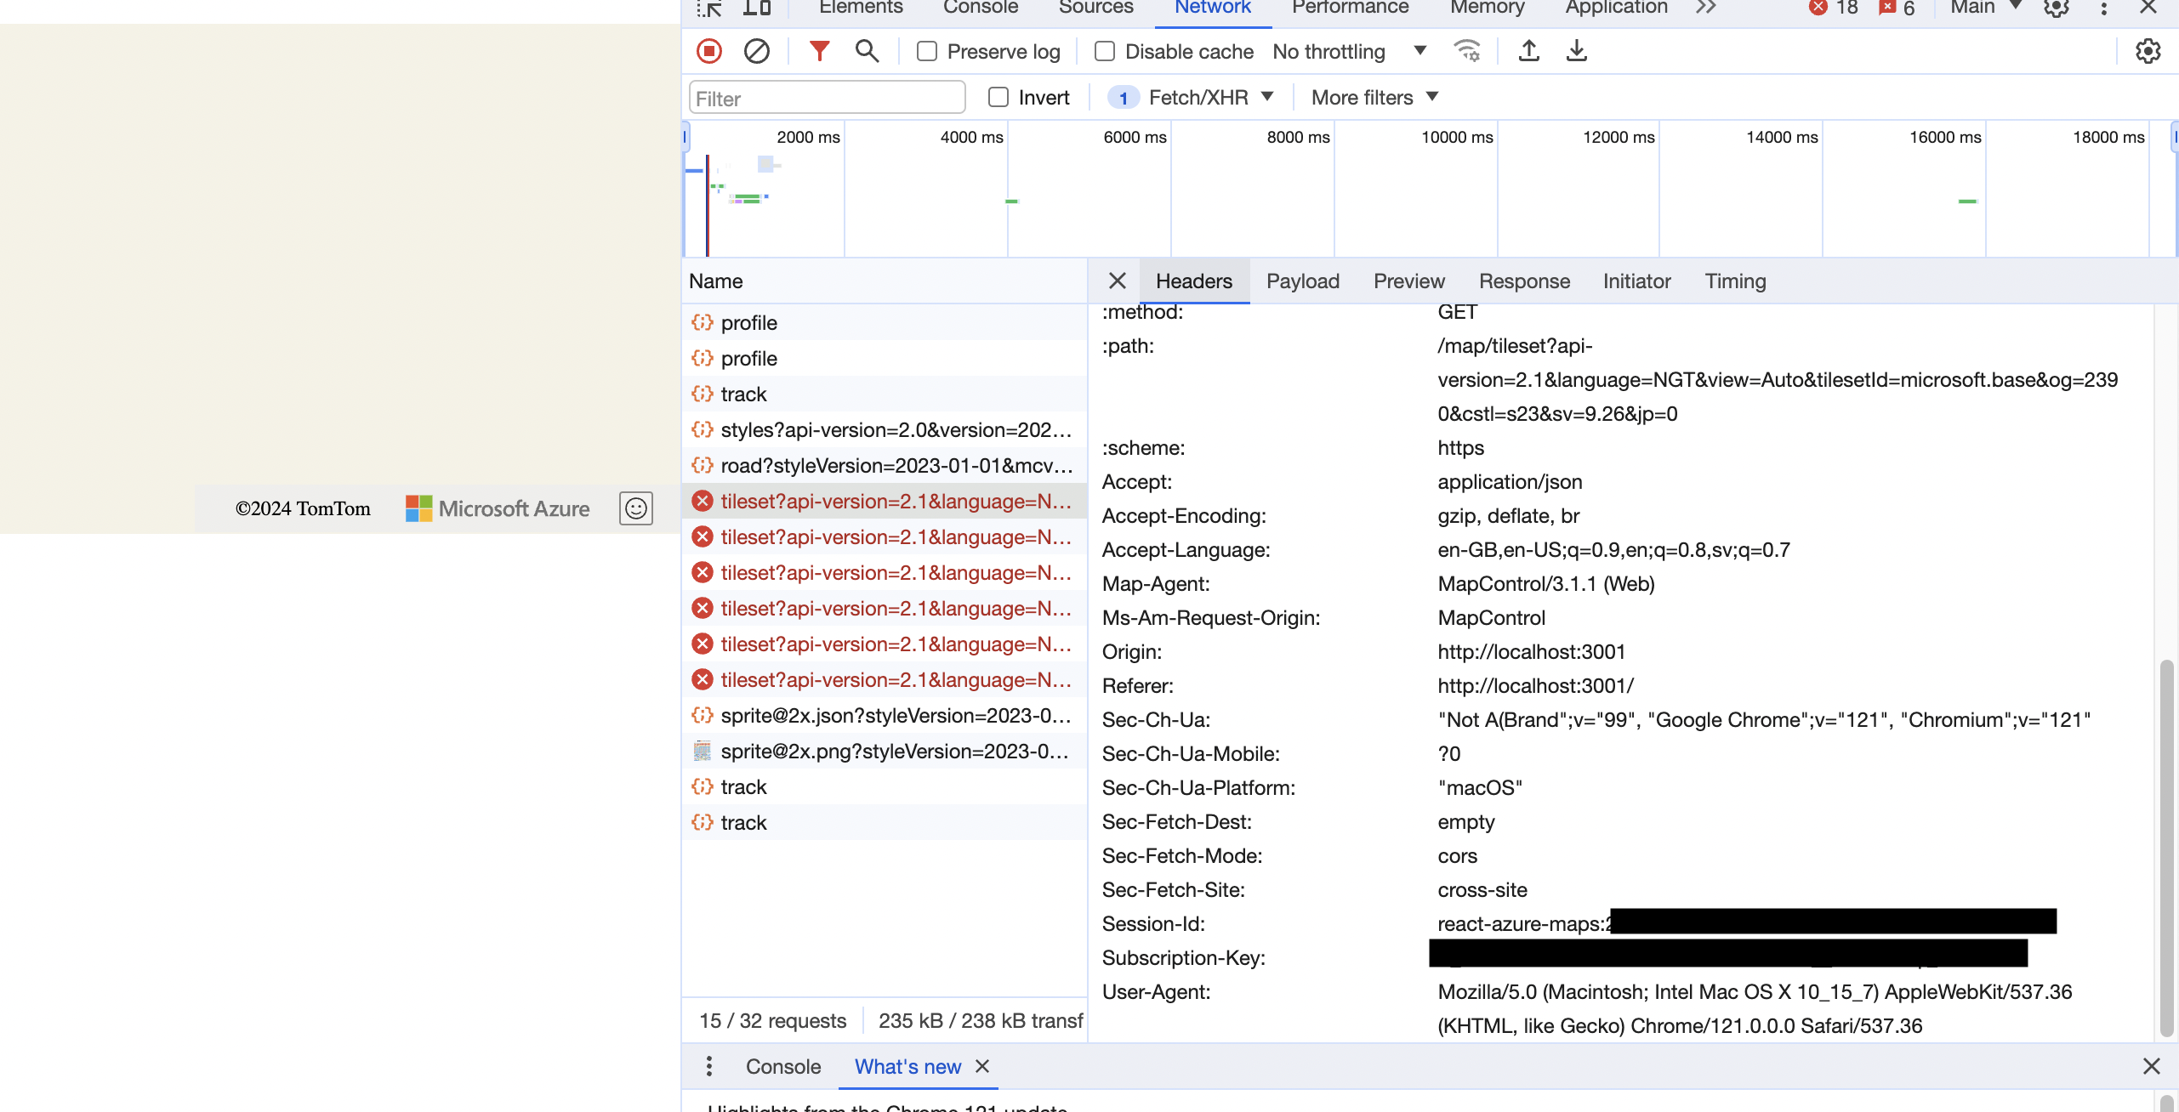Click the map feedback smiley icon
The width and height of the screenshot is (2179, 1112).
click(635, 508)
